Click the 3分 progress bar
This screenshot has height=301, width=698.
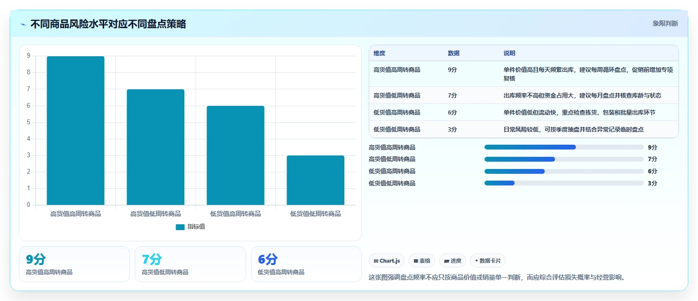click(564, 184)
